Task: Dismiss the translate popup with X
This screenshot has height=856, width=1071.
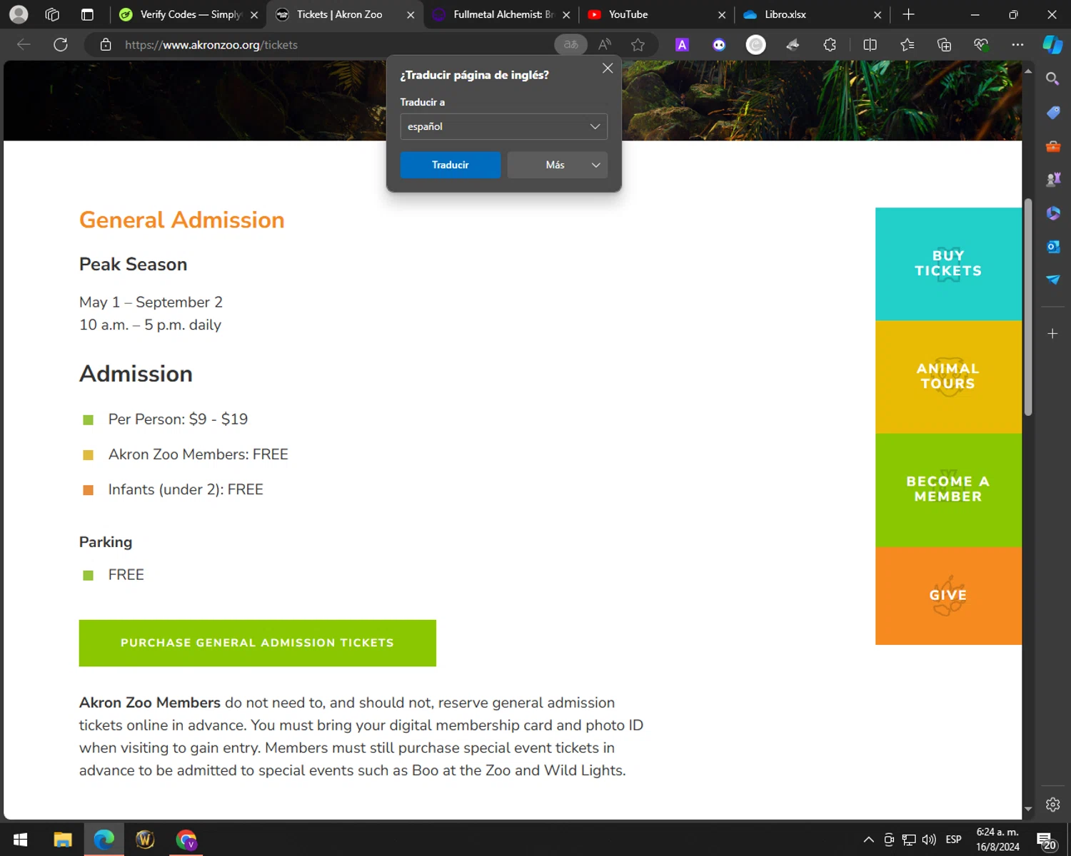Action: 608,68
